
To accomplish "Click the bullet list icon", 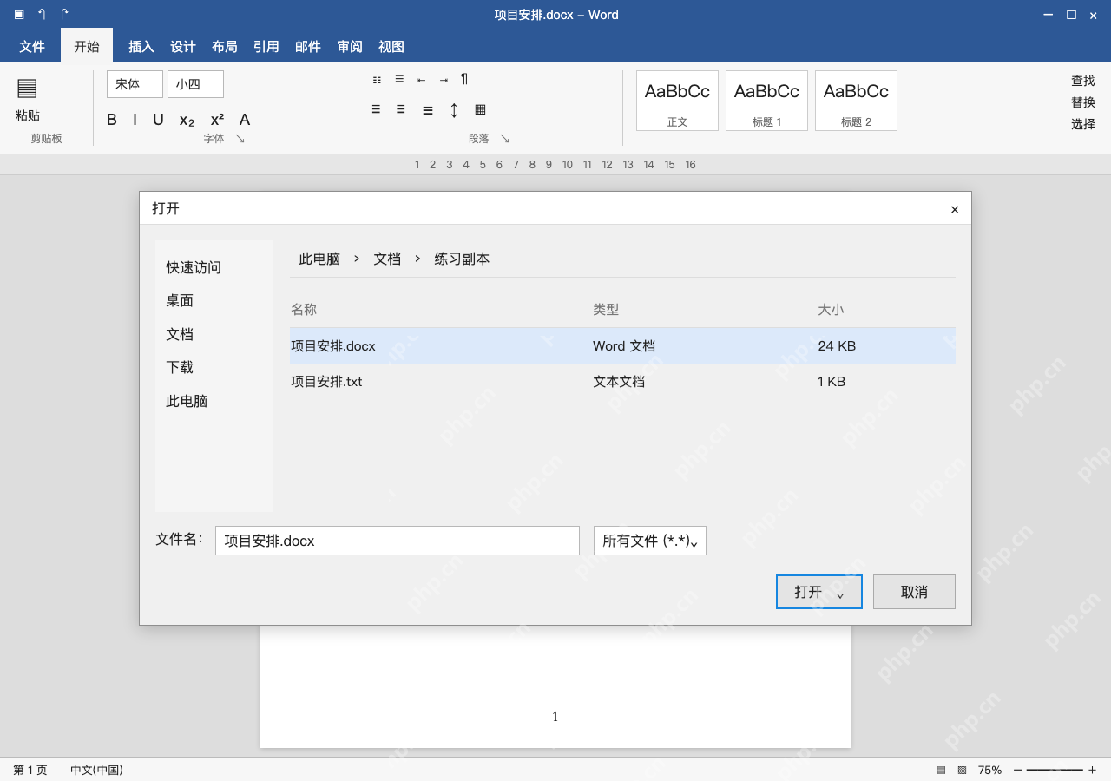I will coord(377,80).
